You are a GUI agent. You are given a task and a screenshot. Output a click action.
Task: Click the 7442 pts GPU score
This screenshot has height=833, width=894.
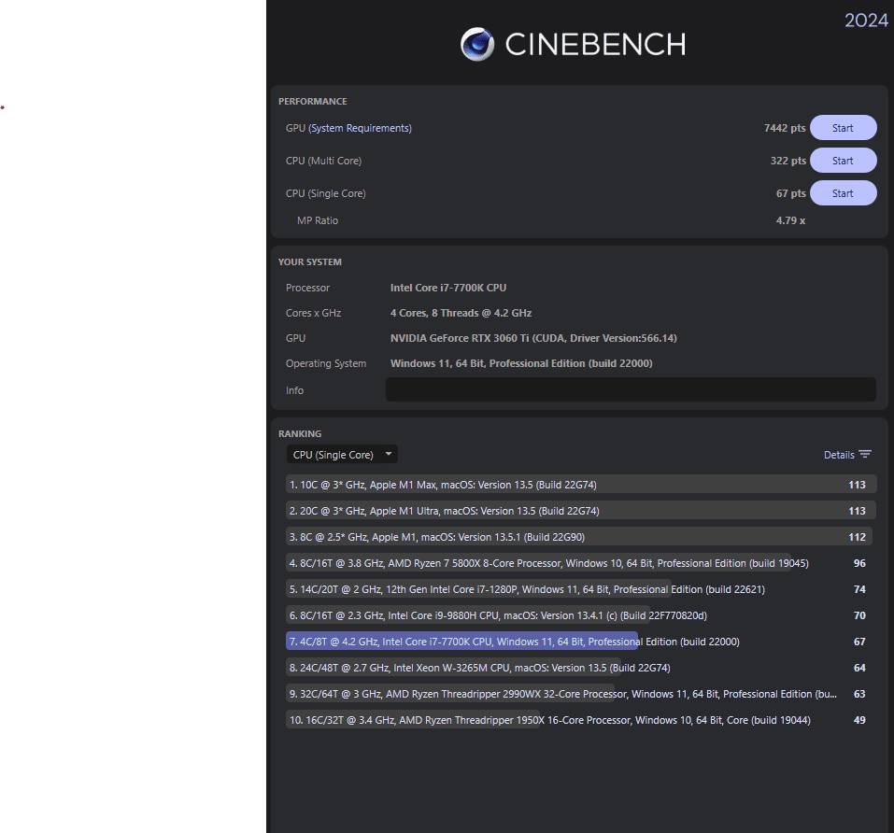pos(785,128)
